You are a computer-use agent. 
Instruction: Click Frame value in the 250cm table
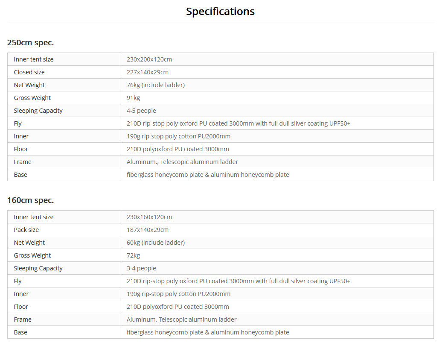(x=182, y=162)
